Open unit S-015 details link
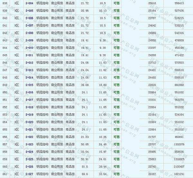The image size is (193, 178). (29, 85)
